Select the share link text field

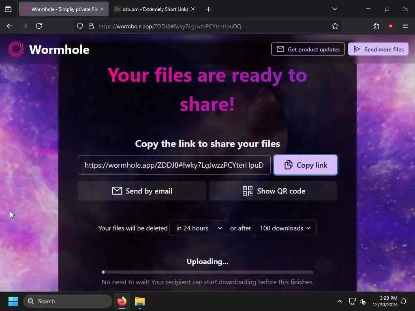point(174,165)
